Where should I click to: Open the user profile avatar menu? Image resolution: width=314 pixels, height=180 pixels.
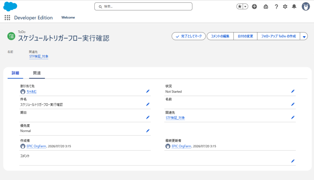click(x=306, y=6)
